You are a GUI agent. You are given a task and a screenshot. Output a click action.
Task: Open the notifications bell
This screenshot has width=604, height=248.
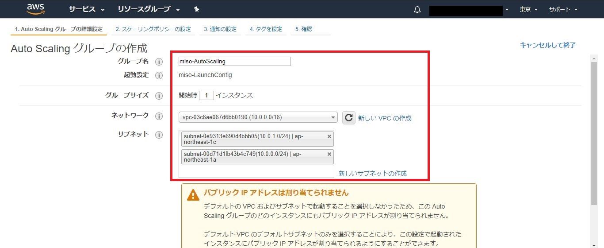pyautogui.click(x=417, y=10)
